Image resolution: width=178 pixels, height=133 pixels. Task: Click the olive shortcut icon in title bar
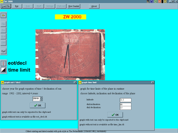[x=165, y=2]
